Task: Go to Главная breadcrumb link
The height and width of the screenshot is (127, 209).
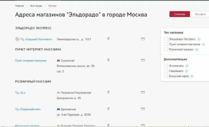Action: [x=20, y=6]
